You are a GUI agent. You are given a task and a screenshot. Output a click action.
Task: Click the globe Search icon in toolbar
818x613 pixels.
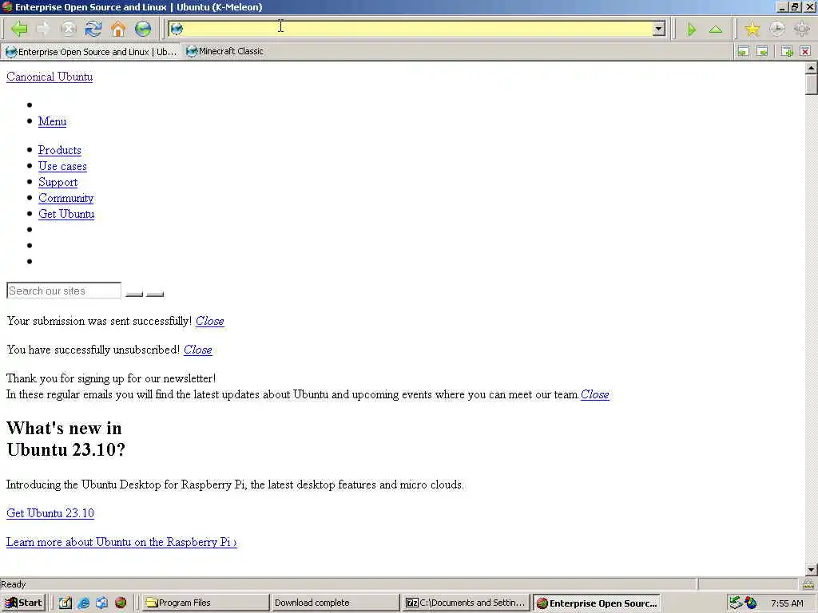click(x=143, y=29)
